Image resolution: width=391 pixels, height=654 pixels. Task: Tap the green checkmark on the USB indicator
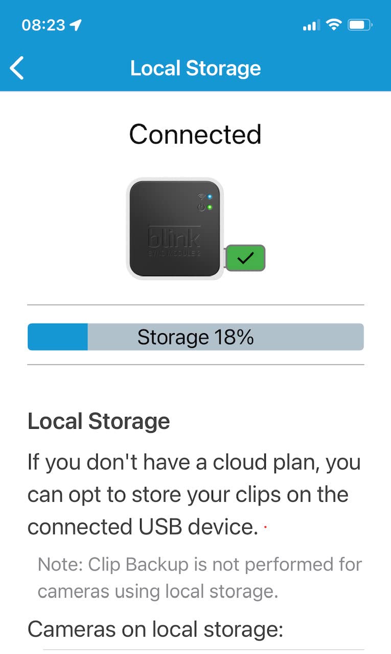246,257
